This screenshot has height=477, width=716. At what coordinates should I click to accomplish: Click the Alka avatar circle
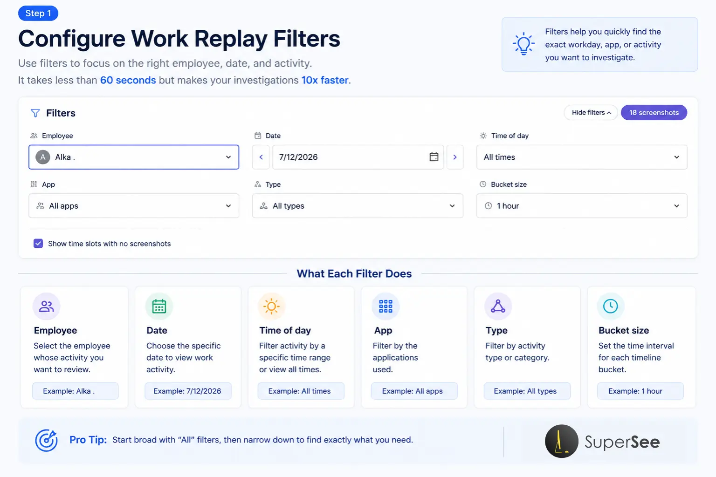pos(43,157)
